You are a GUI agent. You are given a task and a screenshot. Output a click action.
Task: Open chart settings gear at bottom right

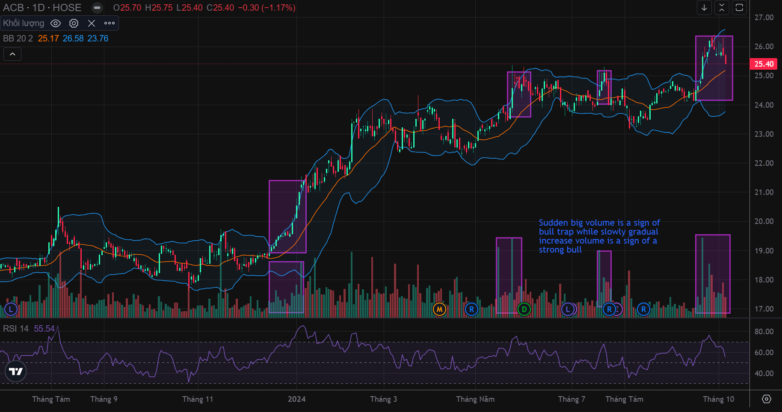[x=767, y=399]
